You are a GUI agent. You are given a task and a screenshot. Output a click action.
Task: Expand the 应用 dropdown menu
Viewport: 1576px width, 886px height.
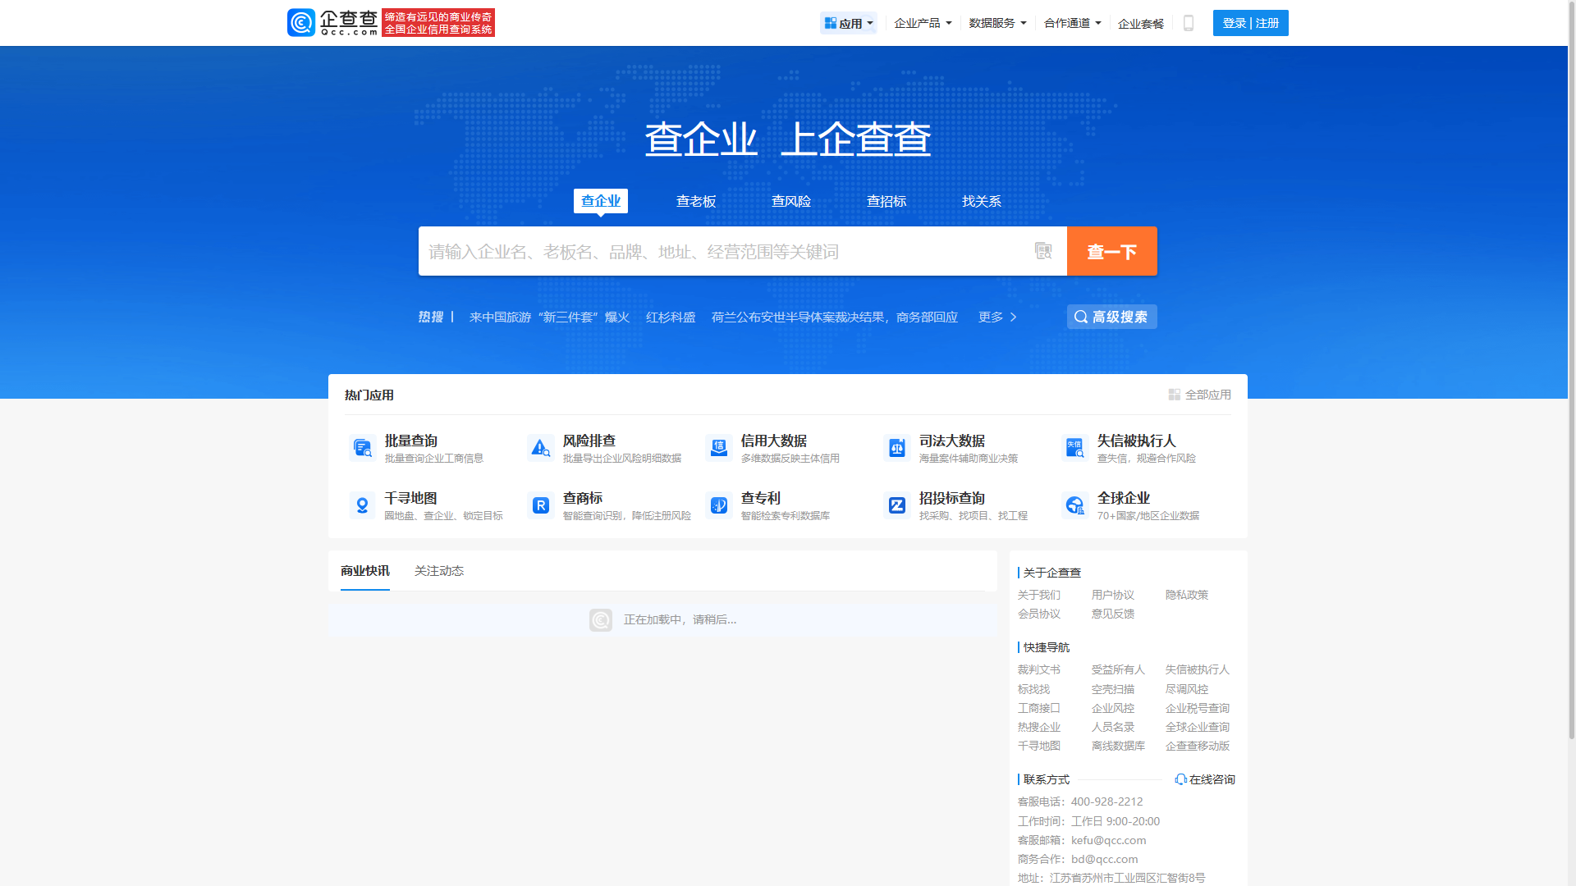coord(849,23)
